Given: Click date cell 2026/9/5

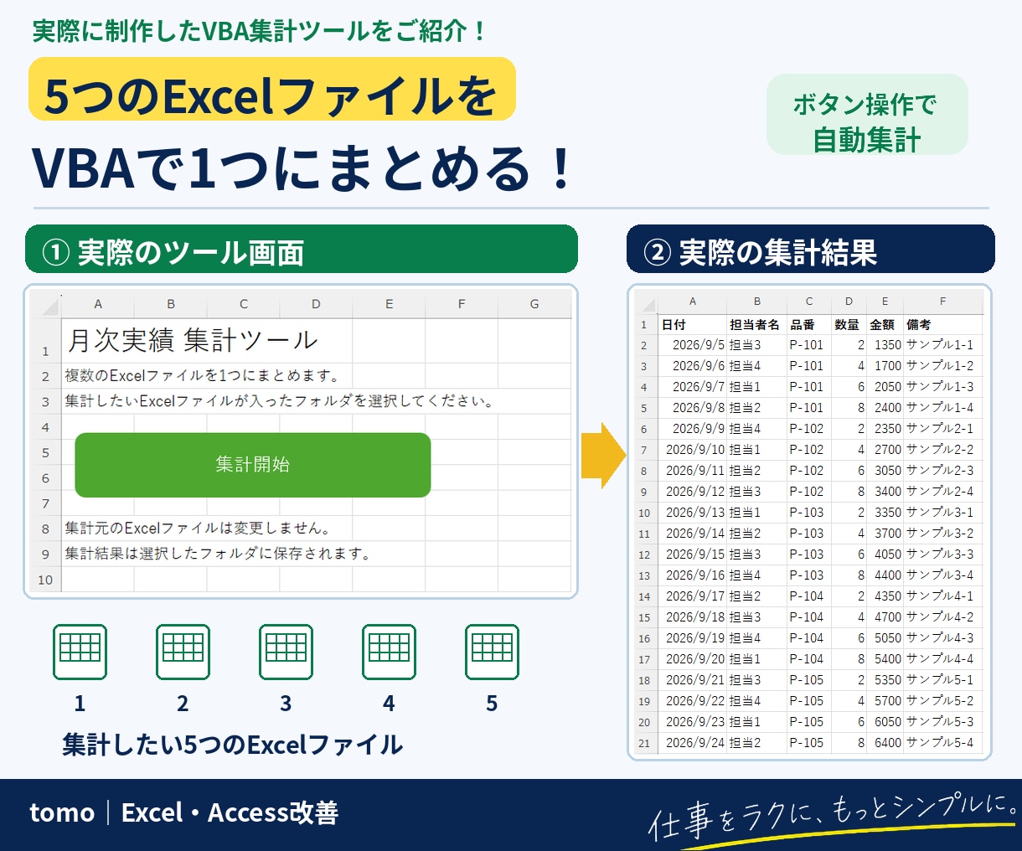Looking at the screenshot, I should [x=692, y=345].
